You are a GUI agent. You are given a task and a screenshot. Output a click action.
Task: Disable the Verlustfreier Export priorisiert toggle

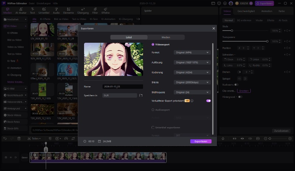(208, 101)
